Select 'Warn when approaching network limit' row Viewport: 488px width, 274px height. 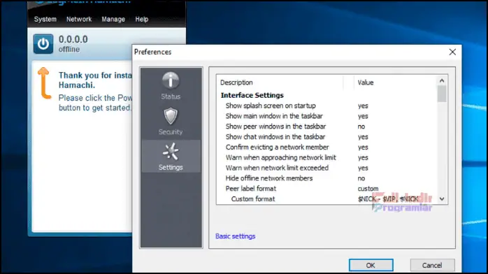tap(326, 157)
